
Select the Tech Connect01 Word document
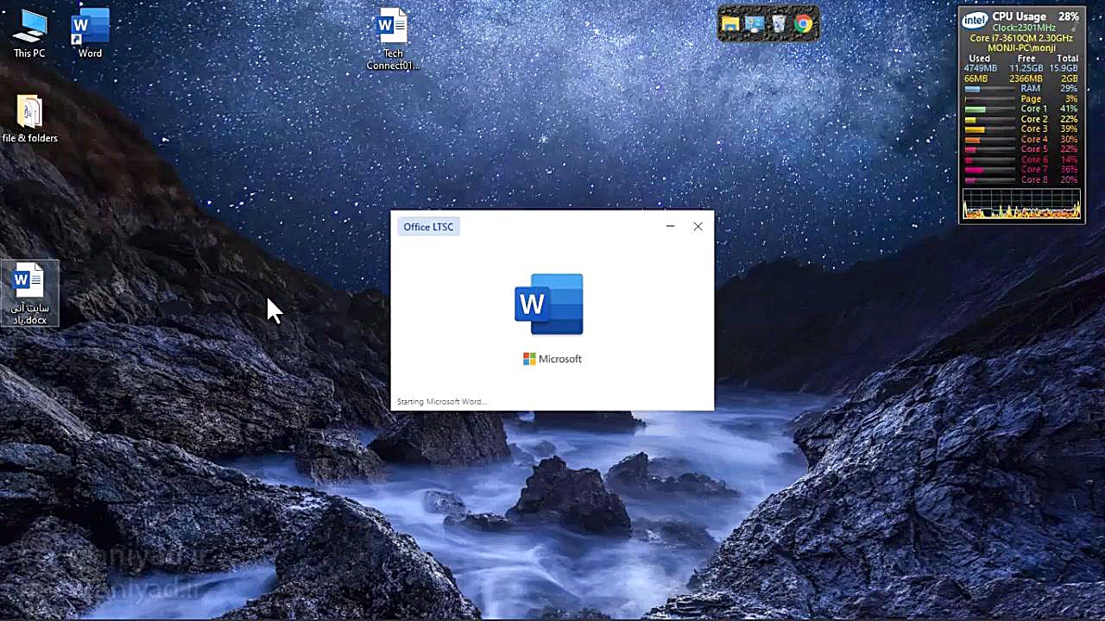(x=393, y=40)
